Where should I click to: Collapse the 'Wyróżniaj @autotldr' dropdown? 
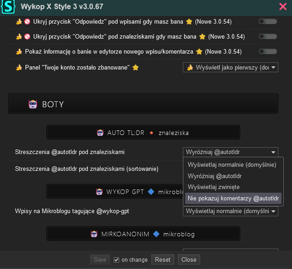[230, 152]
